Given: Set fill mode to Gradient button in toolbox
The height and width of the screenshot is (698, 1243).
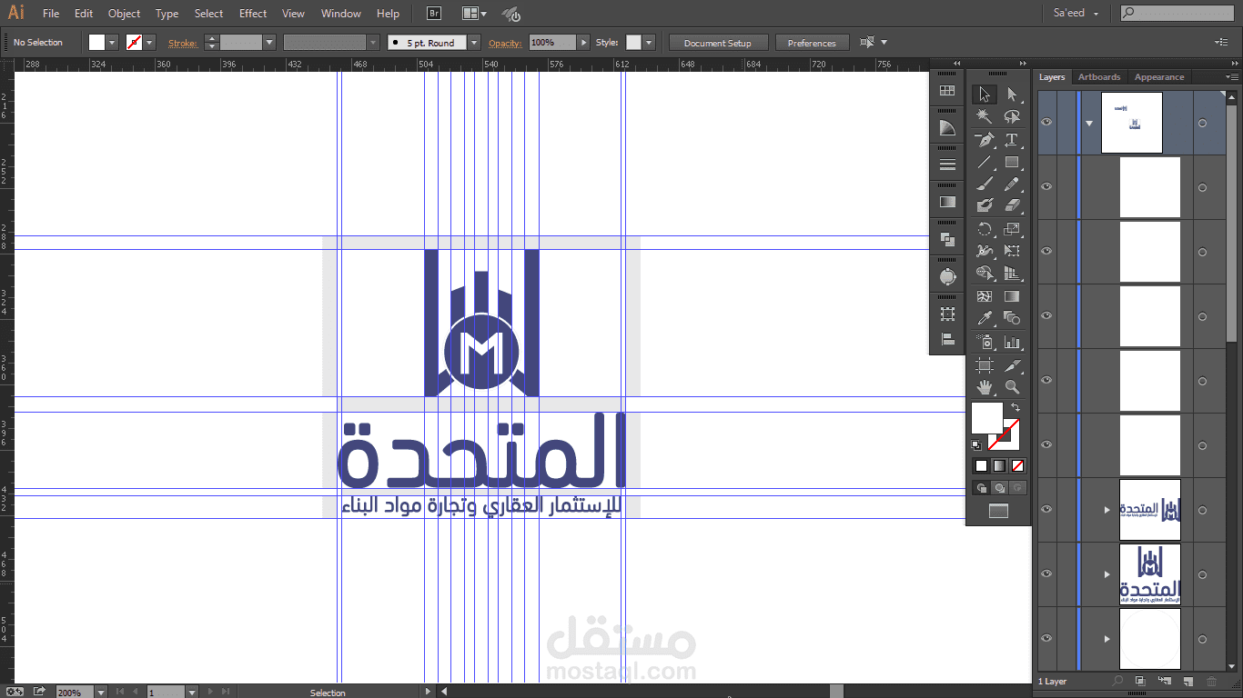Looking at the screenshot, I should coord(999,465).
